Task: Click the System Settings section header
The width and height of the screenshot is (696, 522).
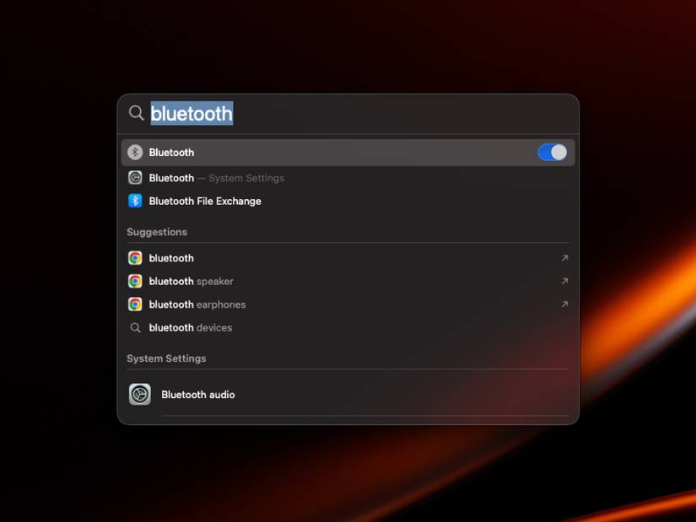Action: [x=166, y=358]
